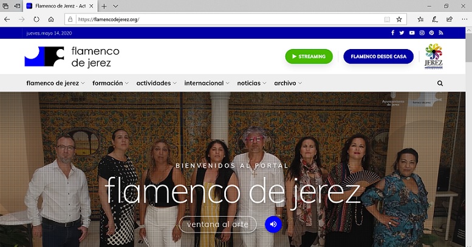
Task: Click the browser refresh button
Action: [x=36, y=19]
